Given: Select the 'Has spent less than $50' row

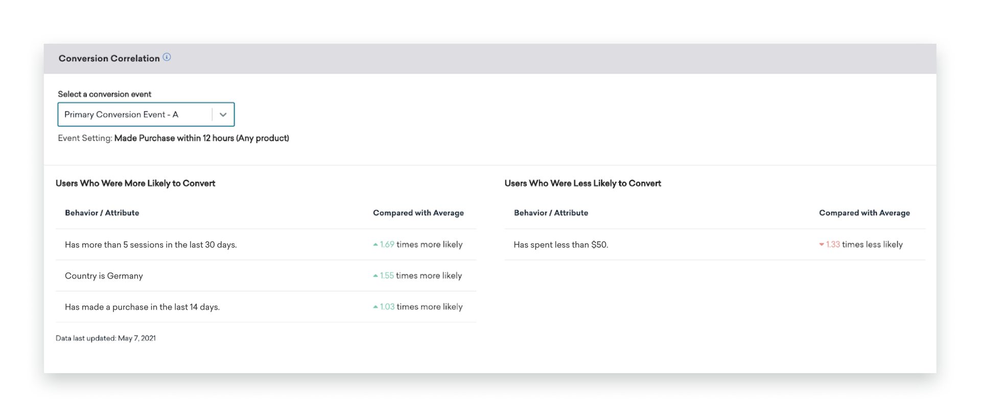Looking at the screenshot, I should point(560,245).
